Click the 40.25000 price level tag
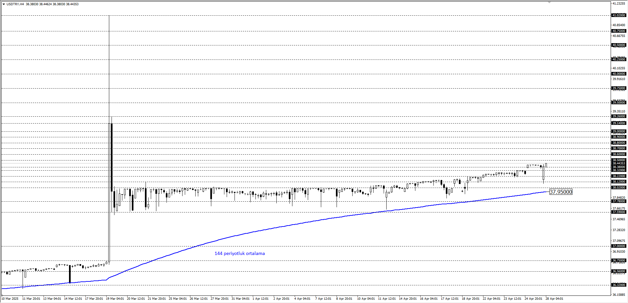This screenshot has height=303, width=628. point(619,59)
